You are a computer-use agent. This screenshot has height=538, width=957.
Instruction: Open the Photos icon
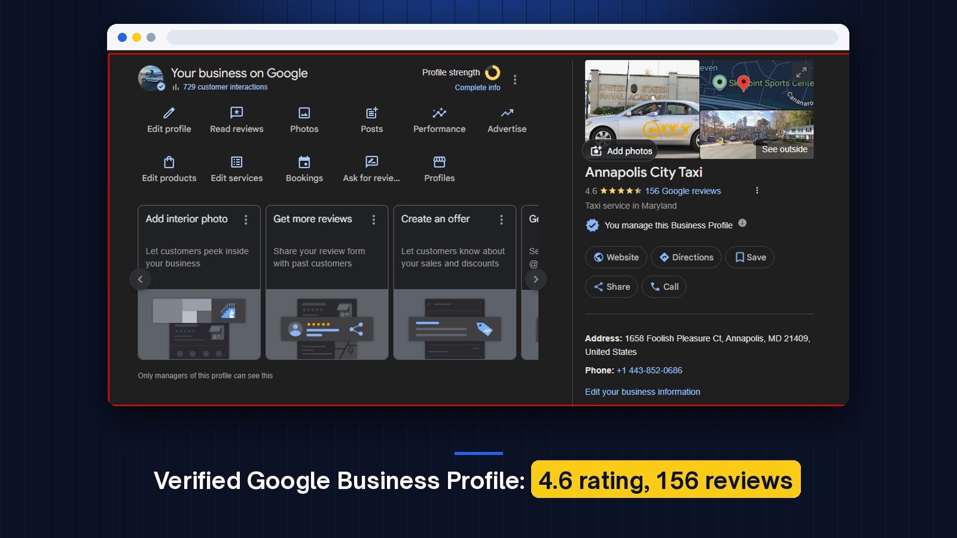[x=304, y=112]
